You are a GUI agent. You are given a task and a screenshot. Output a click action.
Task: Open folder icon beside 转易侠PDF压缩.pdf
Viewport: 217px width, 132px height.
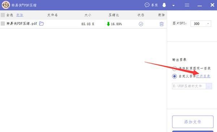[x=41, y=24]
